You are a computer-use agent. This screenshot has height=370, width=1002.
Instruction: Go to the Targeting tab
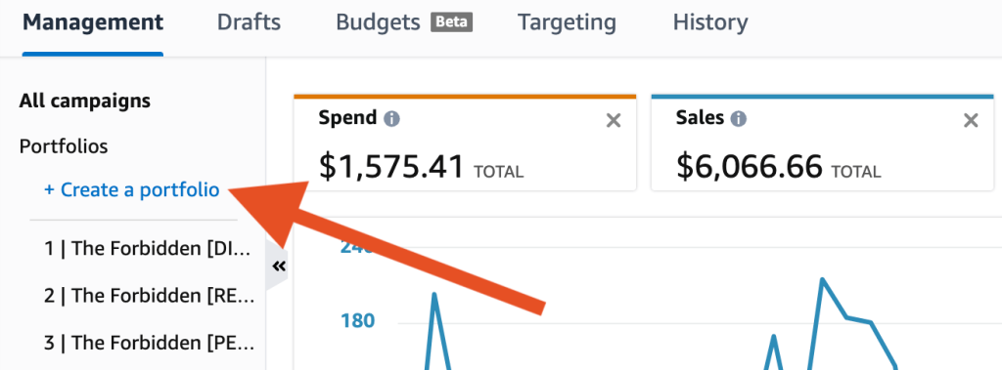point(567,23)
